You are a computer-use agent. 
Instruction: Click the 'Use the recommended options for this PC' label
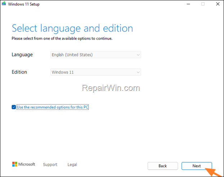tap(53, 107)
